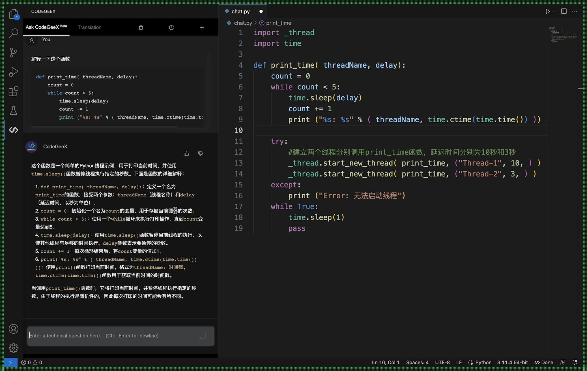
Task: Toggle the unsaved file dot indicator on chat.py
Action: (x=261, y=11)
